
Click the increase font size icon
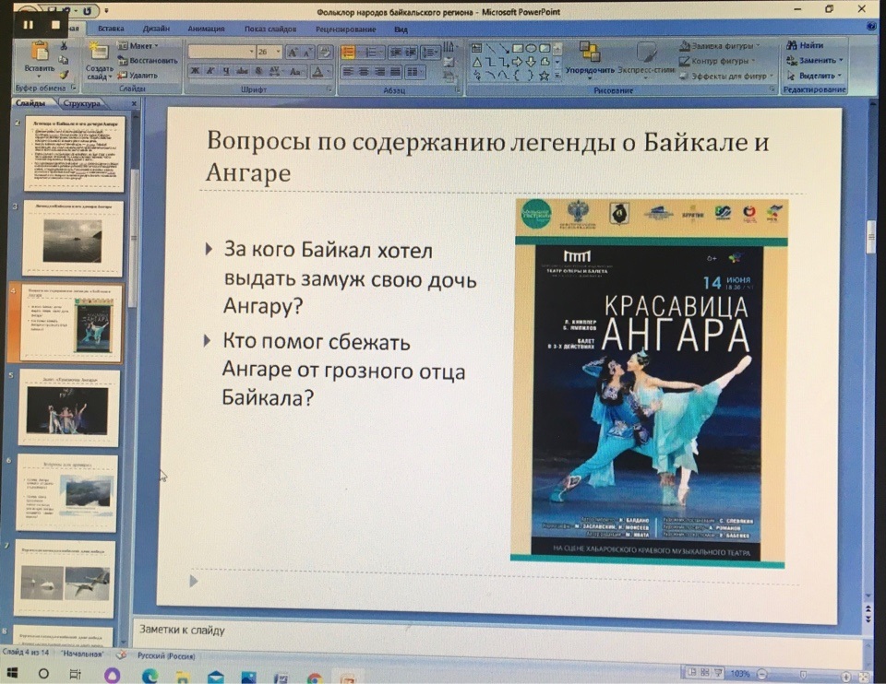click(292, 53)
